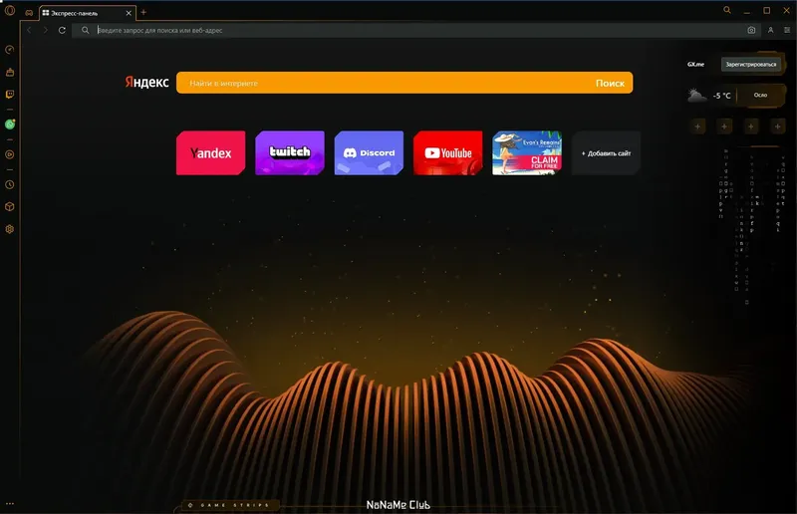Open the Player icon in sidebar
The width and height of the screenshot is (797, 514).
click(10, 154)
